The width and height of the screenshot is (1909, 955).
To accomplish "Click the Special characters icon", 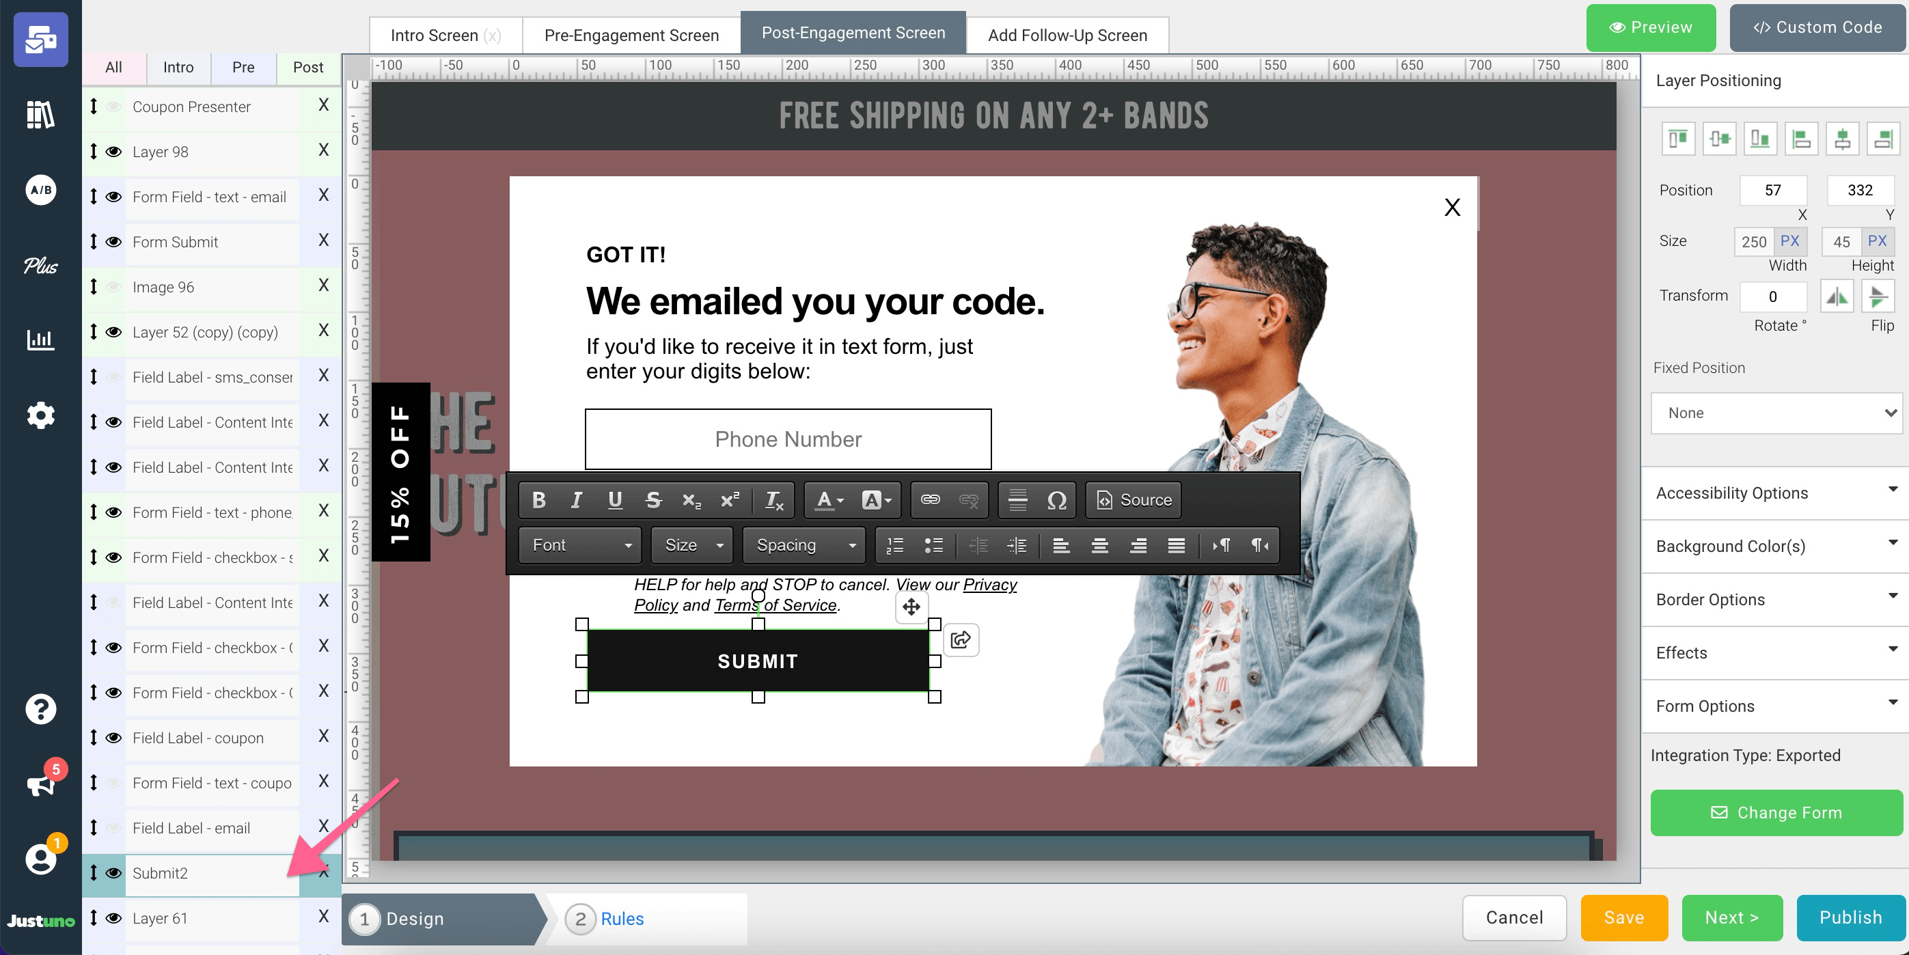I will click(x=1056, y=499).
